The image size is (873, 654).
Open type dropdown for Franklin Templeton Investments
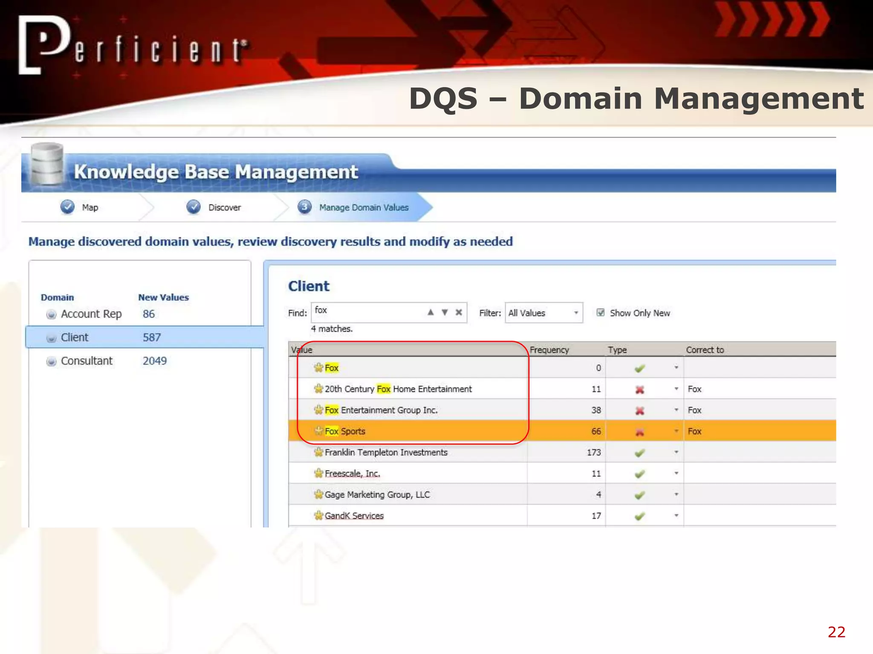pyautogui.click(x=676, y=452)
